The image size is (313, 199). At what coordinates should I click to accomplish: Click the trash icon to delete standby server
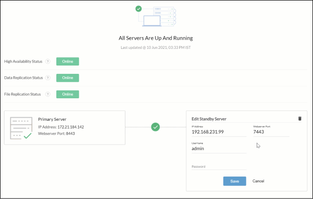(x=300, y=118)
